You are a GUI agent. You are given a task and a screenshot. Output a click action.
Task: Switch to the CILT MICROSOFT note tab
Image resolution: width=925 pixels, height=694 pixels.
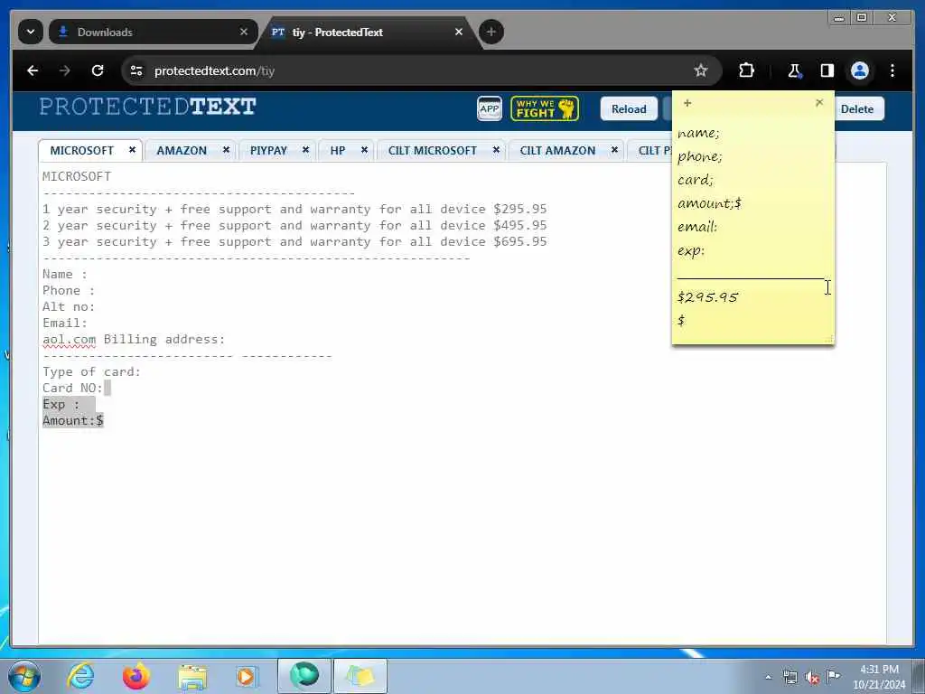[x=433, y=151]
